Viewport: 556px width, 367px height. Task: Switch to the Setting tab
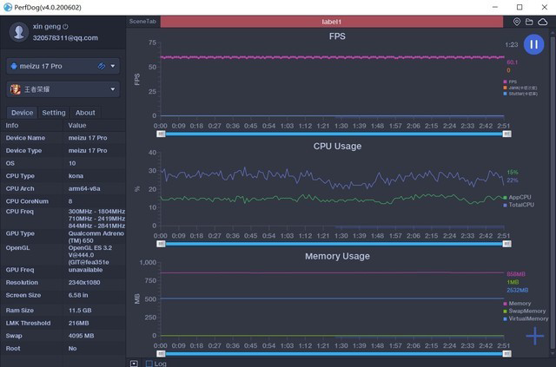point(54,113)
